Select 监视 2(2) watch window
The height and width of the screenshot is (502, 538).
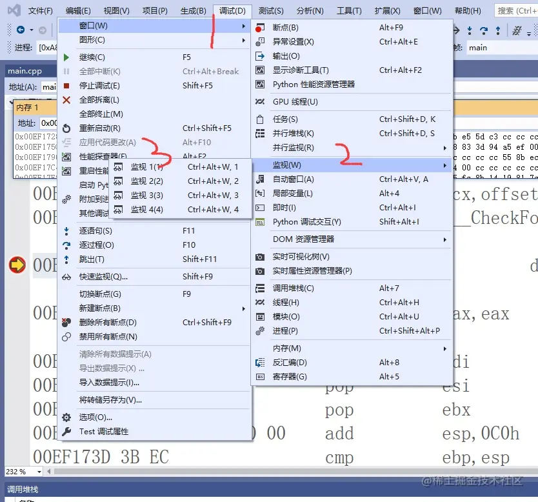point(180,181)
